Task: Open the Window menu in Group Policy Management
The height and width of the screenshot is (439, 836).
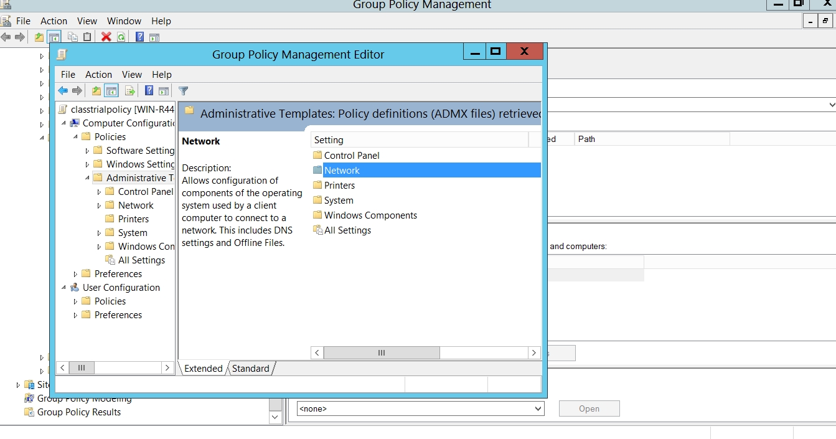Action: [x=124, y=21]
